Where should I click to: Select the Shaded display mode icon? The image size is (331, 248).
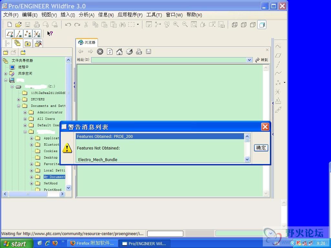point(262,25)
